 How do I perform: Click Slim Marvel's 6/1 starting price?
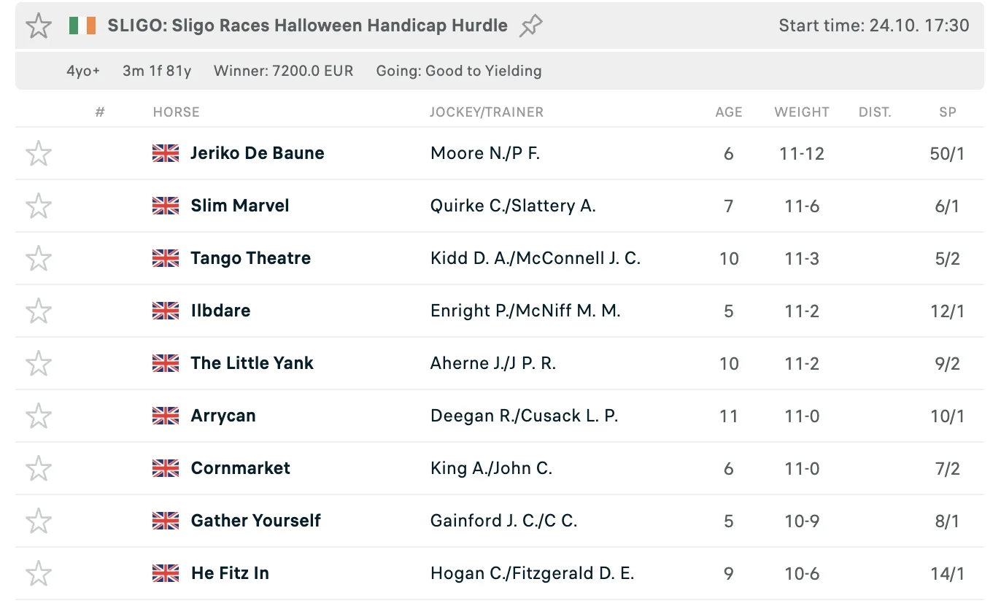(x=947, y=206)
